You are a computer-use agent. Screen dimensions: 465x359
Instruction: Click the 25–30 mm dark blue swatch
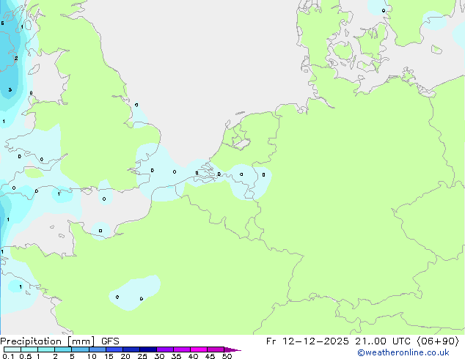148,349
